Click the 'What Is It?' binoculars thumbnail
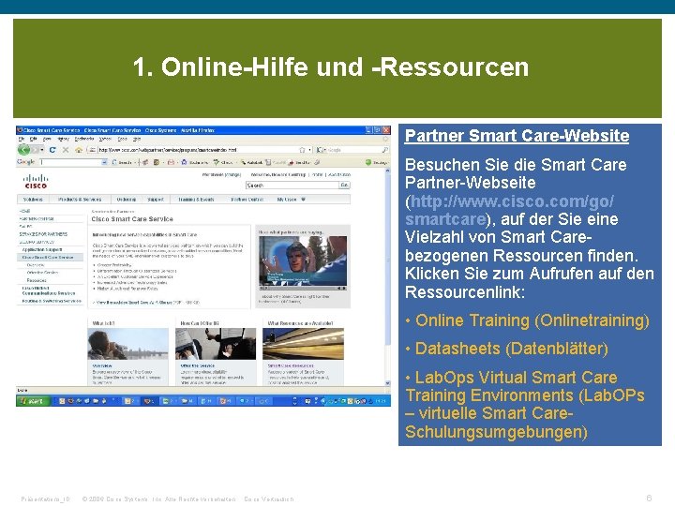 127,344
